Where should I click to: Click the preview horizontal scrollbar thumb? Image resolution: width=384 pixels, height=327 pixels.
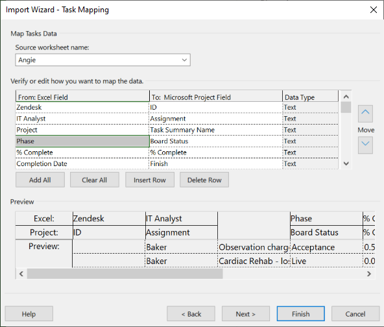pos(125,274)
